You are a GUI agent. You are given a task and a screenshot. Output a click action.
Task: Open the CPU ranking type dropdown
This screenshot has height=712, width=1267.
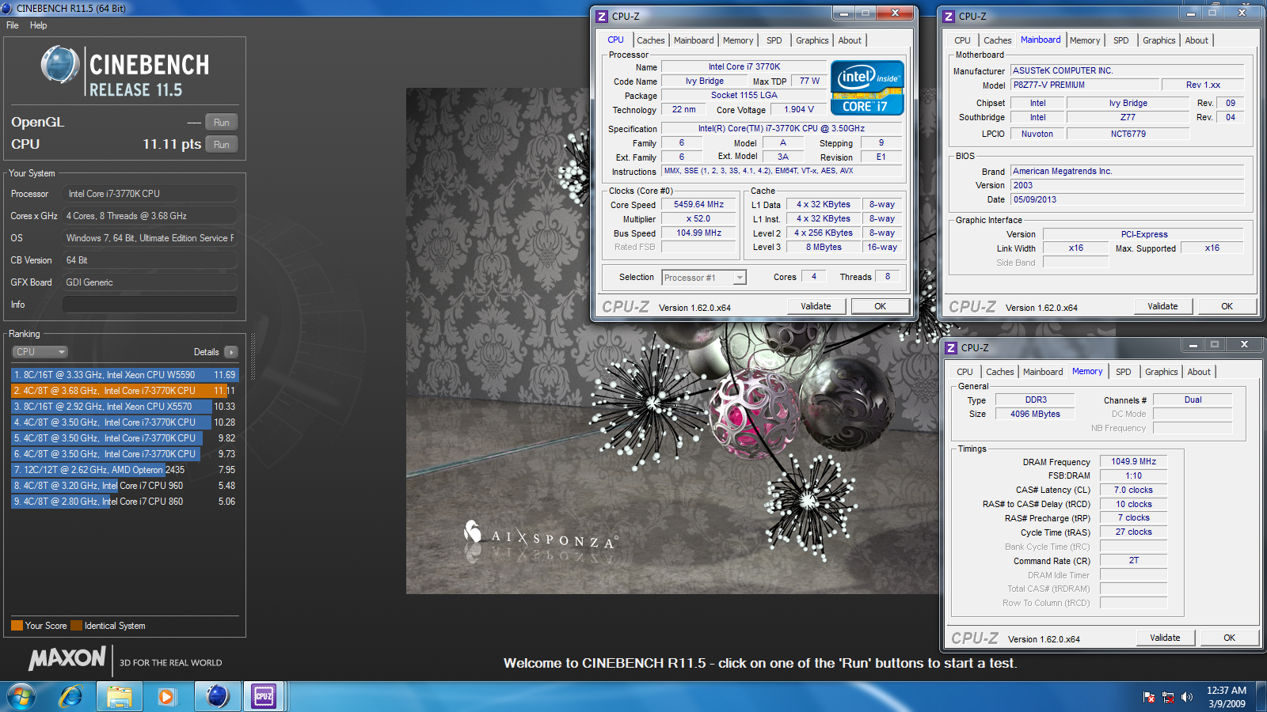coord(40,352)
